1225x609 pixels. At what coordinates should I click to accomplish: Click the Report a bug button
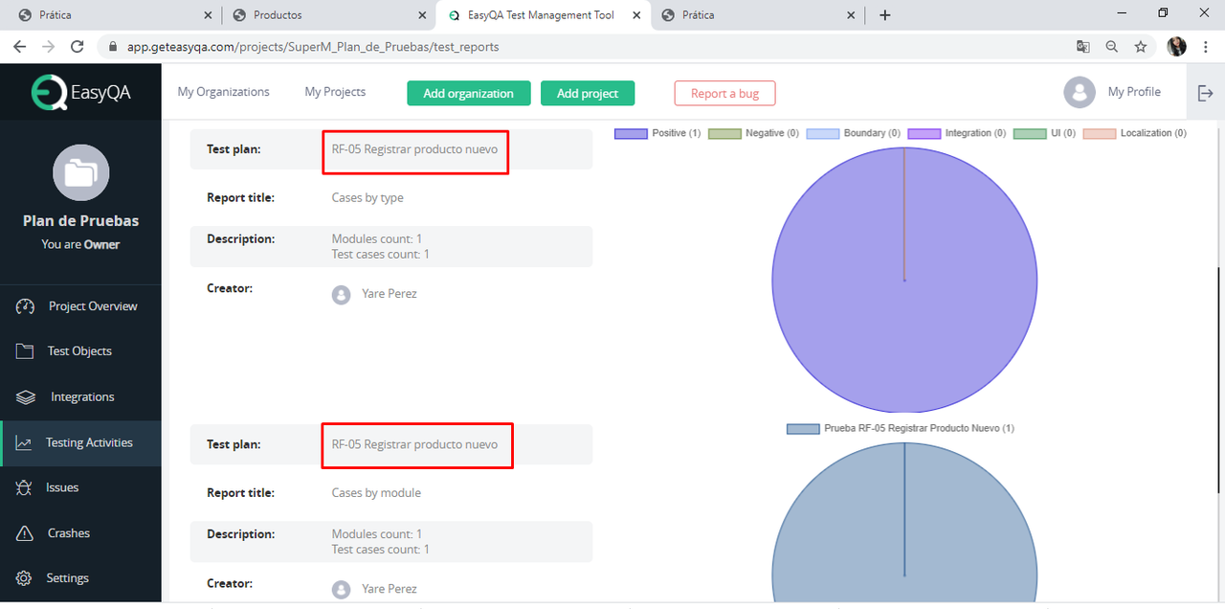pyautogui.click(x=724, y=93)
